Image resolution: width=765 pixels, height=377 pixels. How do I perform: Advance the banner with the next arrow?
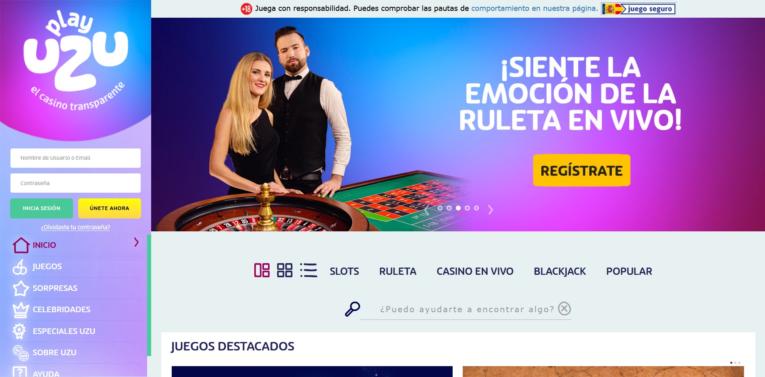click(x=491, y=210)
